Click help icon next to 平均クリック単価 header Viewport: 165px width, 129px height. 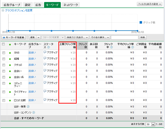click(x=133, y=47)
